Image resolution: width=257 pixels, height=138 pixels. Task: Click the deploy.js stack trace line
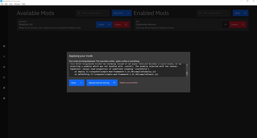click(x=115, y=72)
